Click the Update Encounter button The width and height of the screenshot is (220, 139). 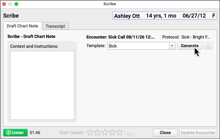click(198, 133)
